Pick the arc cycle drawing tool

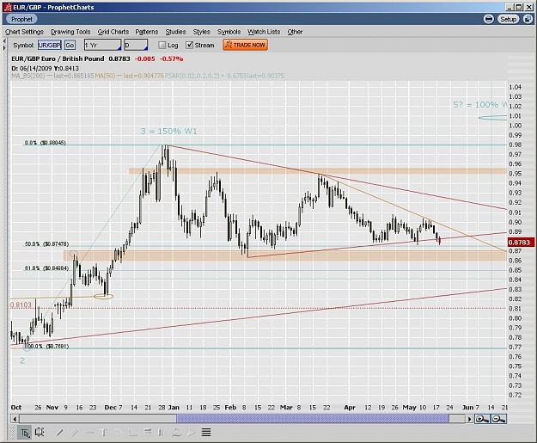pyautogui.click(x=176, y=433)
